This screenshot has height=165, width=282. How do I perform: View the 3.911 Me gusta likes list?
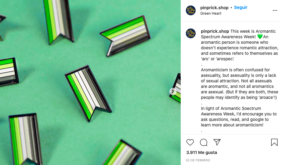tap(202, 152)
